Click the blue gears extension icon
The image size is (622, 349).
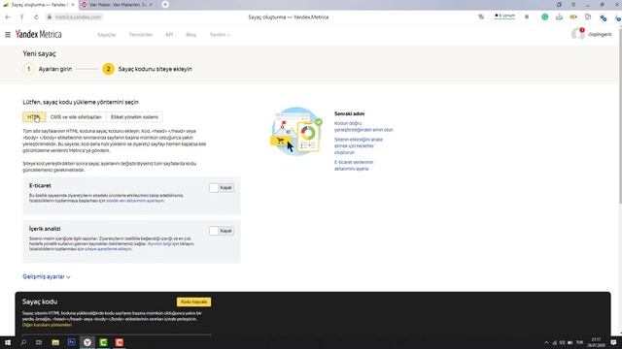point(603,17)
